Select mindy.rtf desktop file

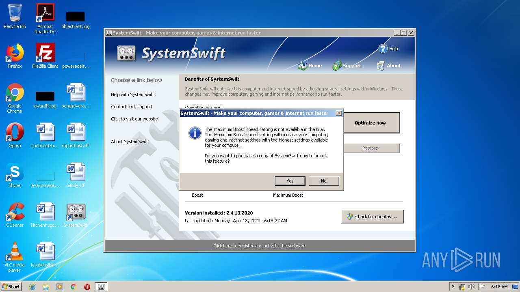(x=76, y=175)
